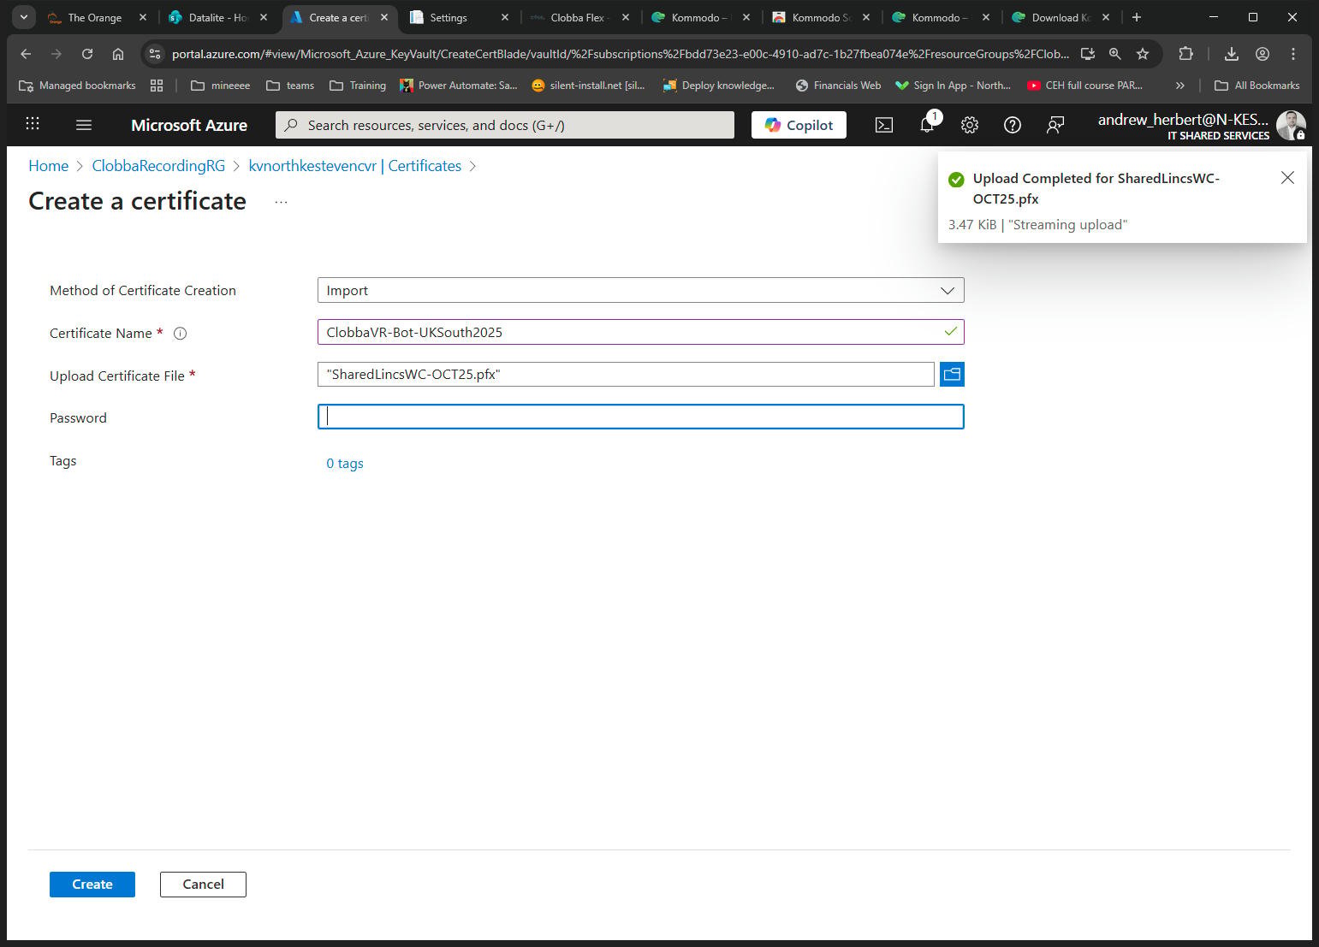
Task: Click the Create button
Action: click(x=92, y=885)
